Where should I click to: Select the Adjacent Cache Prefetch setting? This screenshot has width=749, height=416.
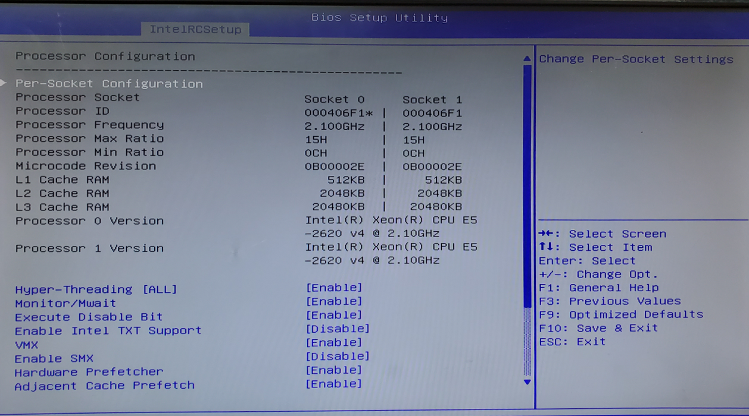(x=105, y=386)
